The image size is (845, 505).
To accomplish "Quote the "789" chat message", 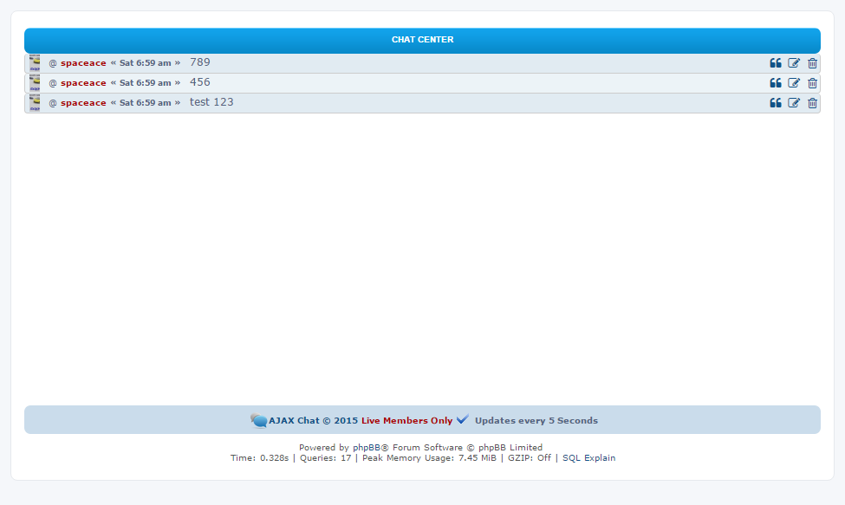I will point(776,63).
